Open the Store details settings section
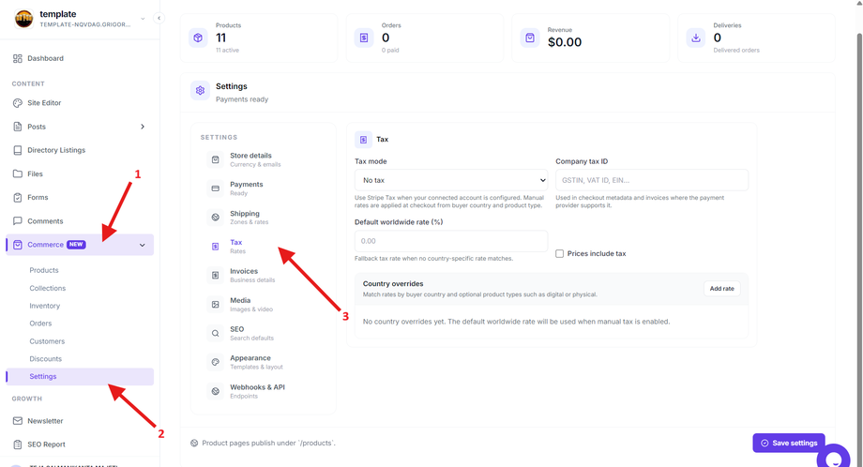 tap(263, 159)
